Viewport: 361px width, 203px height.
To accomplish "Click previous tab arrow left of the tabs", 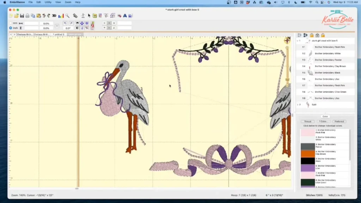I will click(11, 34).
